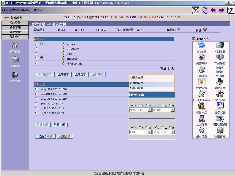Select the radio button for aethra

click(36, 44)
